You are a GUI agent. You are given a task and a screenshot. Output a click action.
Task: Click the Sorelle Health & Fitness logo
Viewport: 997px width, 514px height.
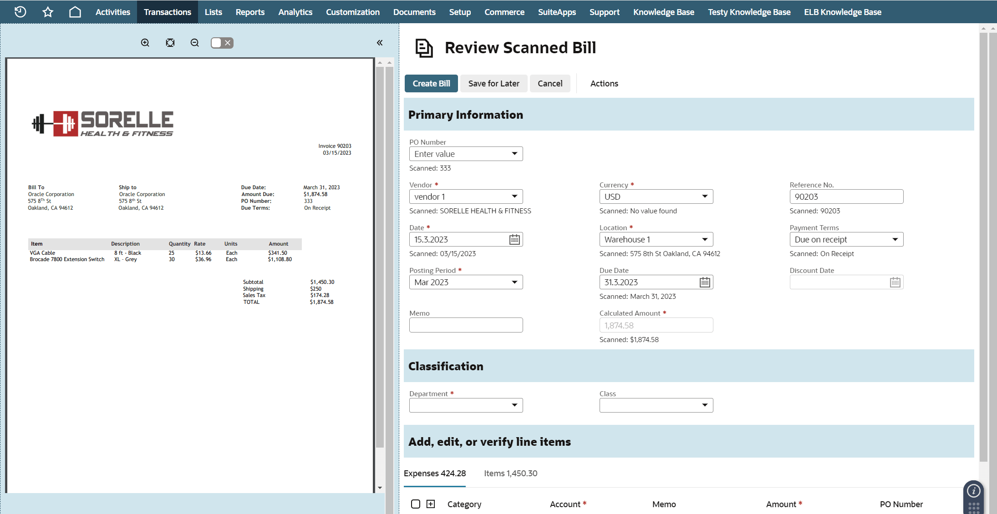point(102,123)
